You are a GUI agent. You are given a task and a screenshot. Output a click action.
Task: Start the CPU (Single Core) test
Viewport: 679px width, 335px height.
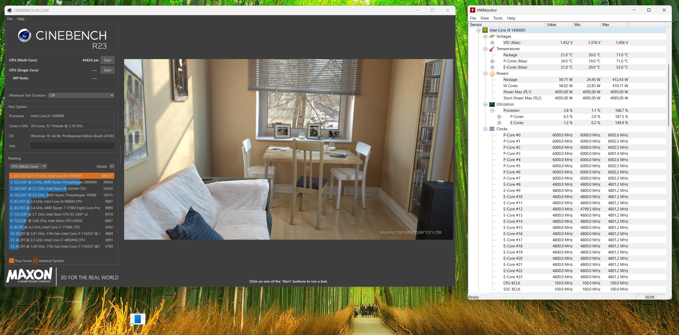pyautogui.click(x=107, y=70)
